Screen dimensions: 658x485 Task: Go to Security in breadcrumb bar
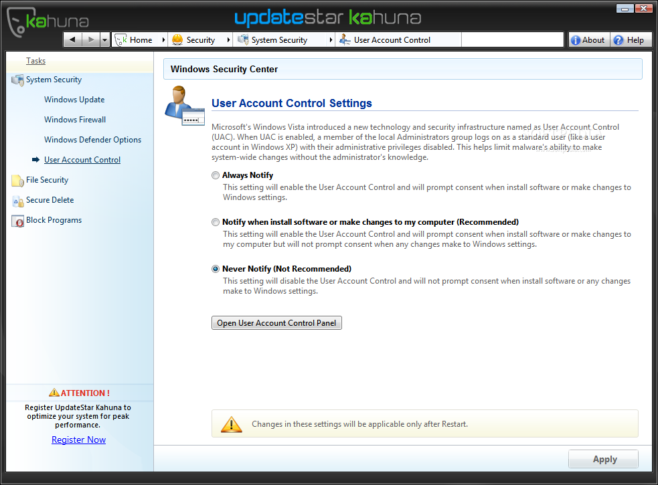[201, 40]
